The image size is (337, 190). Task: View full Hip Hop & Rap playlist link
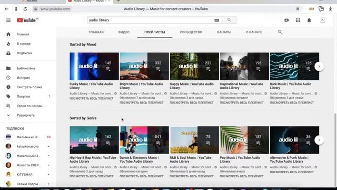(91, 176)
